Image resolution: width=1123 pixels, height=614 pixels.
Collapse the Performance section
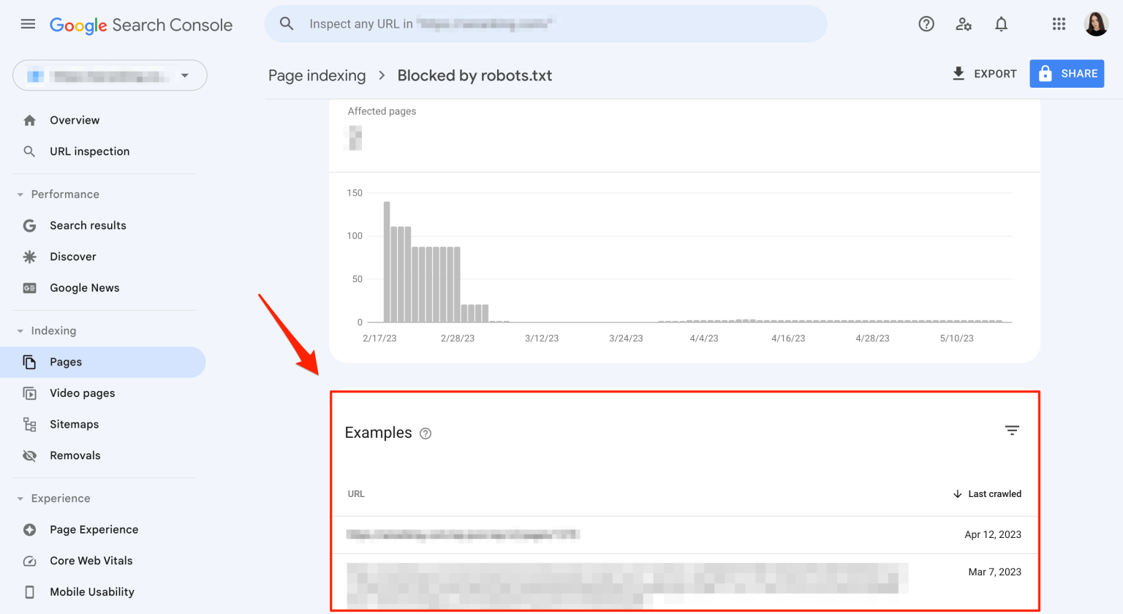point(20,194)
